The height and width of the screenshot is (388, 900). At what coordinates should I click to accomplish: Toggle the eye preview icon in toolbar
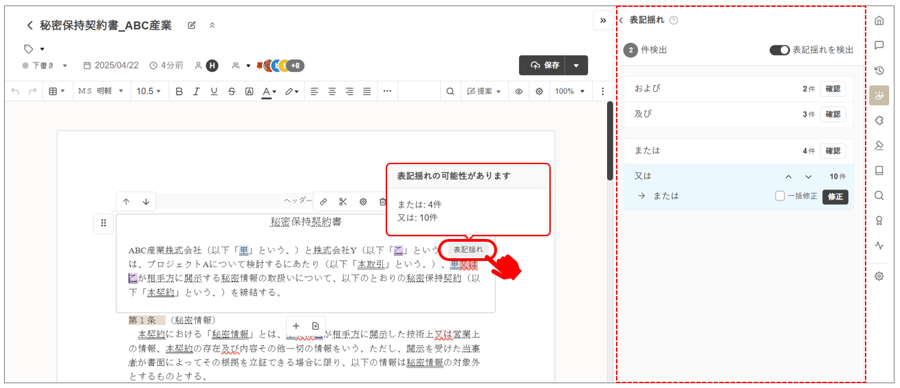(x=519, y=91)
